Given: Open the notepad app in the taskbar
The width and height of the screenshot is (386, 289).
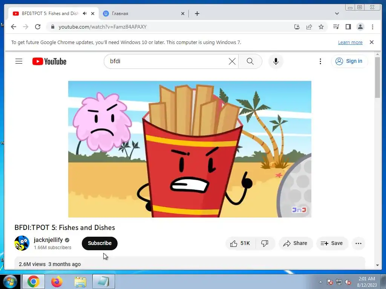Looking at the screenshot, I should pos(104,281).
